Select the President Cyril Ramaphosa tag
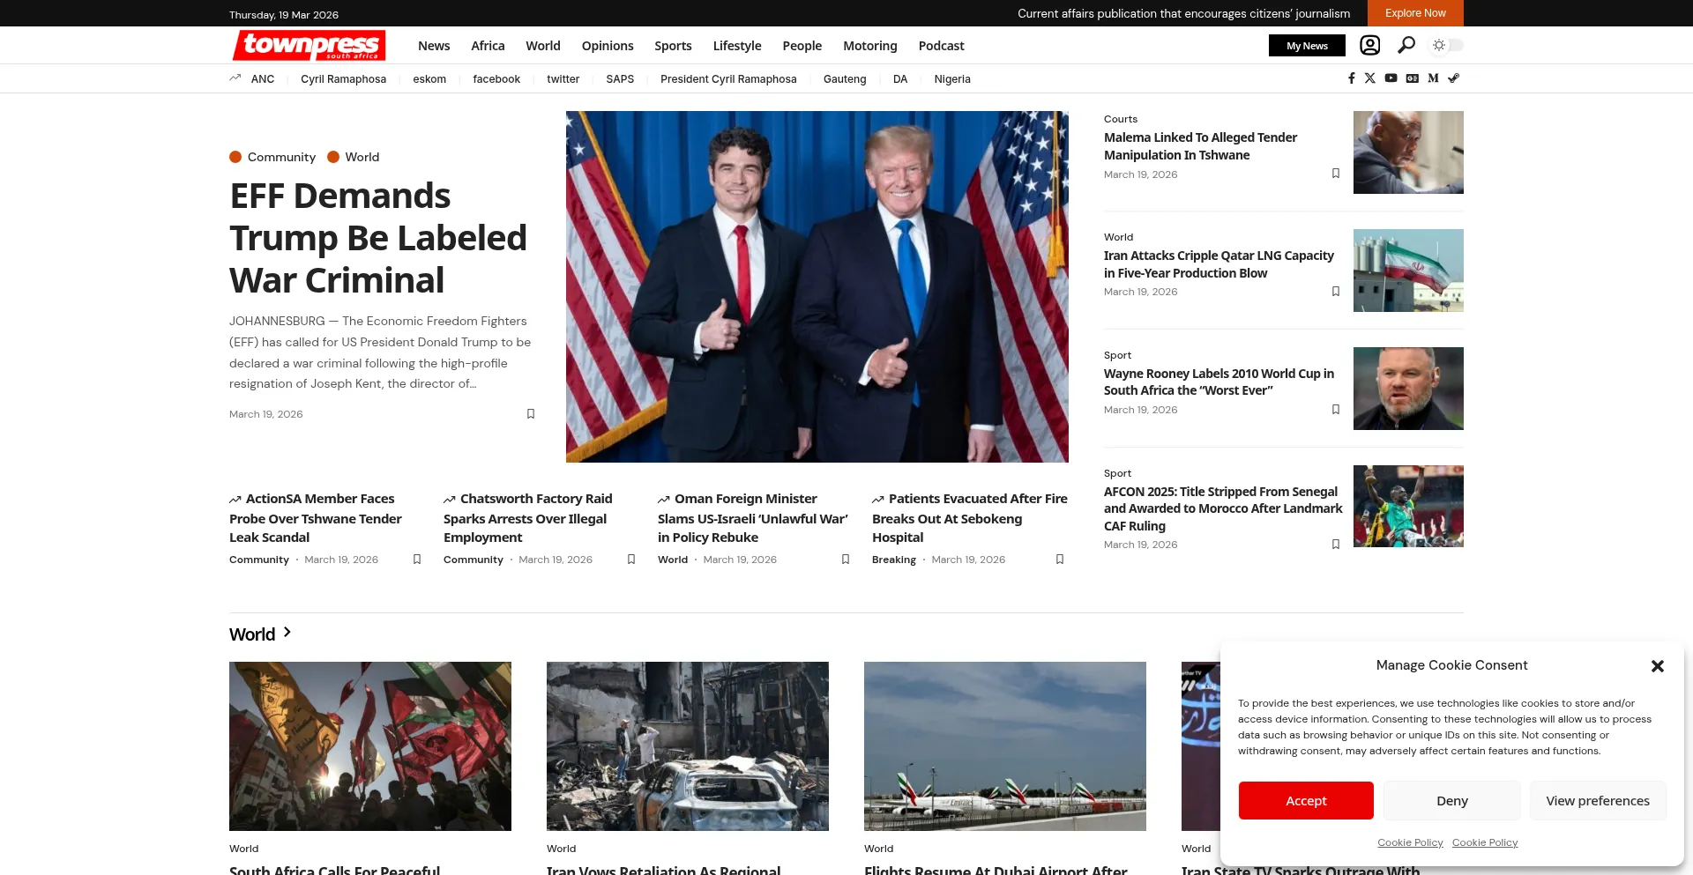This screenshot has width=1693, height=875. coord(728,79)
